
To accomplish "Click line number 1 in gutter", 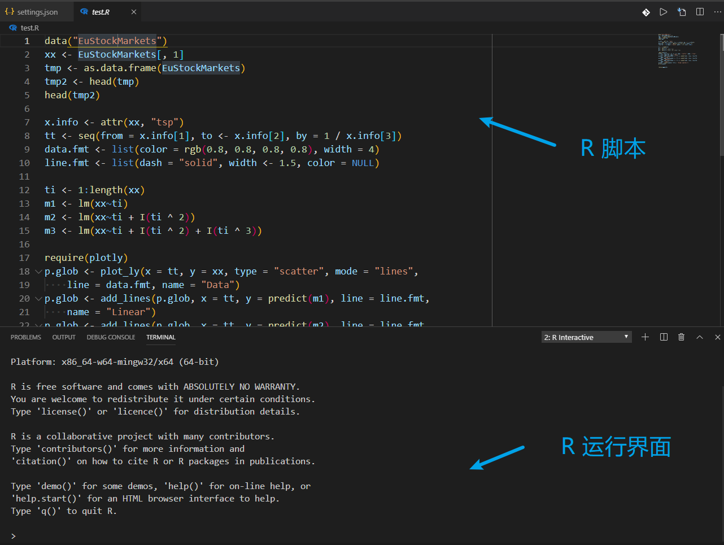I will (x=27, y=41).
